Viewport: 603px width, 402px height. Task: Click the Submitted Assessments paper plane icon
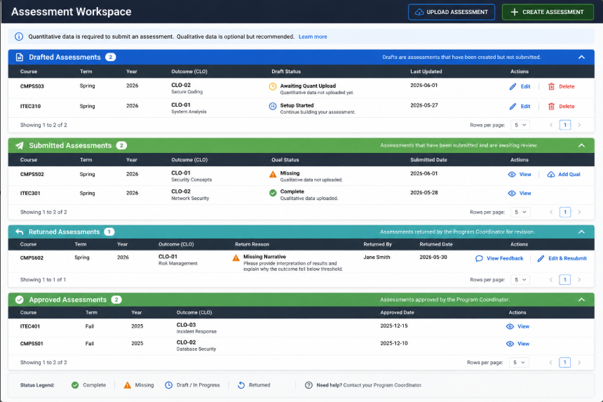tap(19, 145)
